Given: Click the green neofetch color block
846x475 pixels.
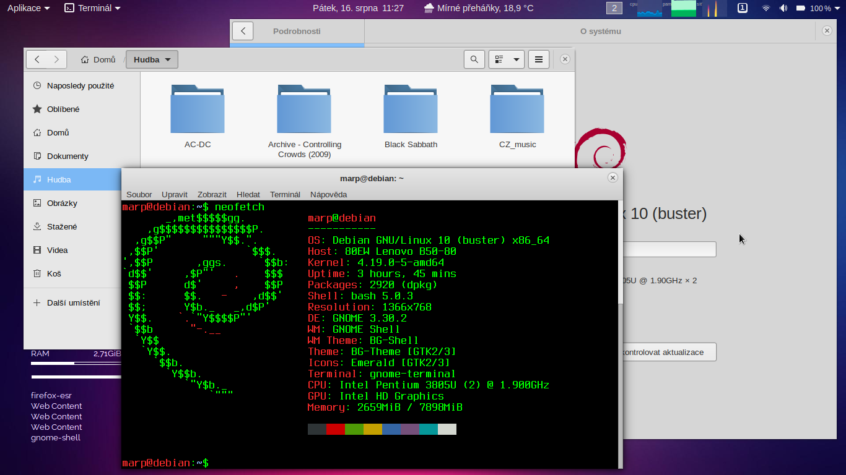Looking at the screenshot, I should [x=354, y=429].
